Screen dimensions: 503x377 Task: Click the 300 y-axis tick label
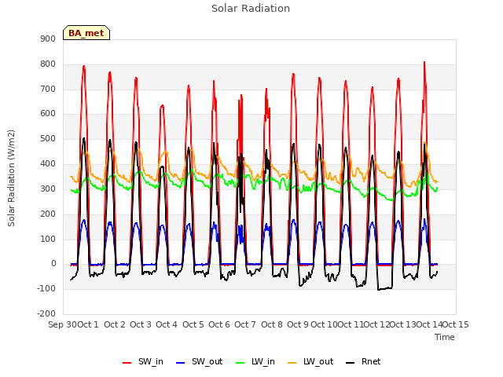(48, 188)
